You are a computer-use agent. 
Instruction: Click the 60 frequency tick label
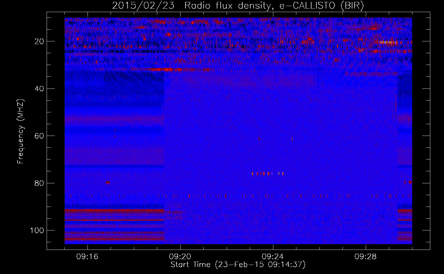(x=39, y=136)
